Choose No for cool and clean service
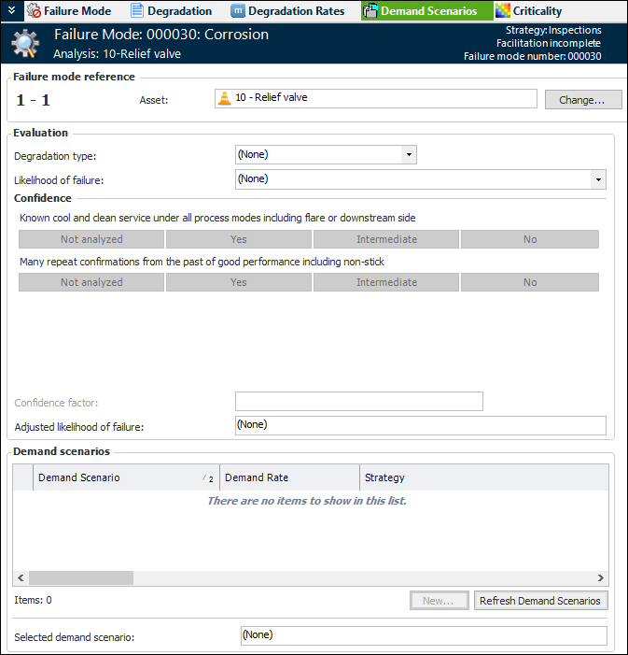 pos(530,239)
